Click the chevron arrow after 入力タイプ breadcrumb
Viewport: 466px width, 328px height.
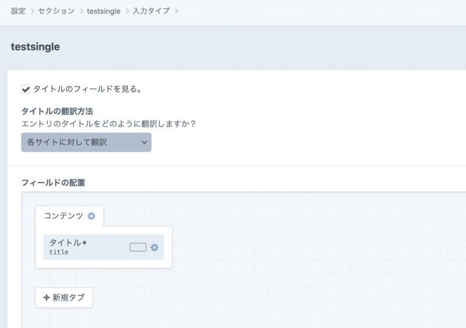click(176, 11)
